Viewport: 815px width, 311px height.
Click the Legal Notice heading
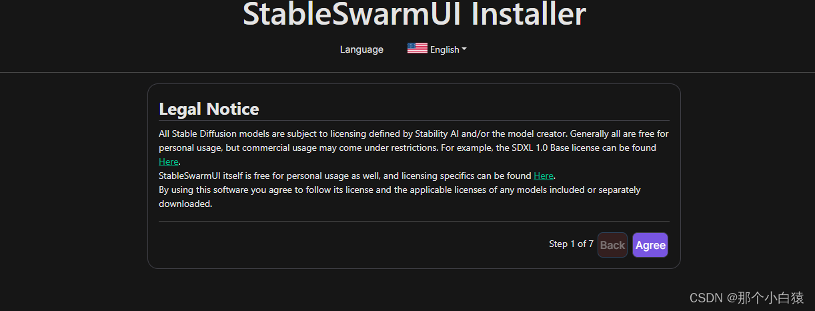point(209,109)
